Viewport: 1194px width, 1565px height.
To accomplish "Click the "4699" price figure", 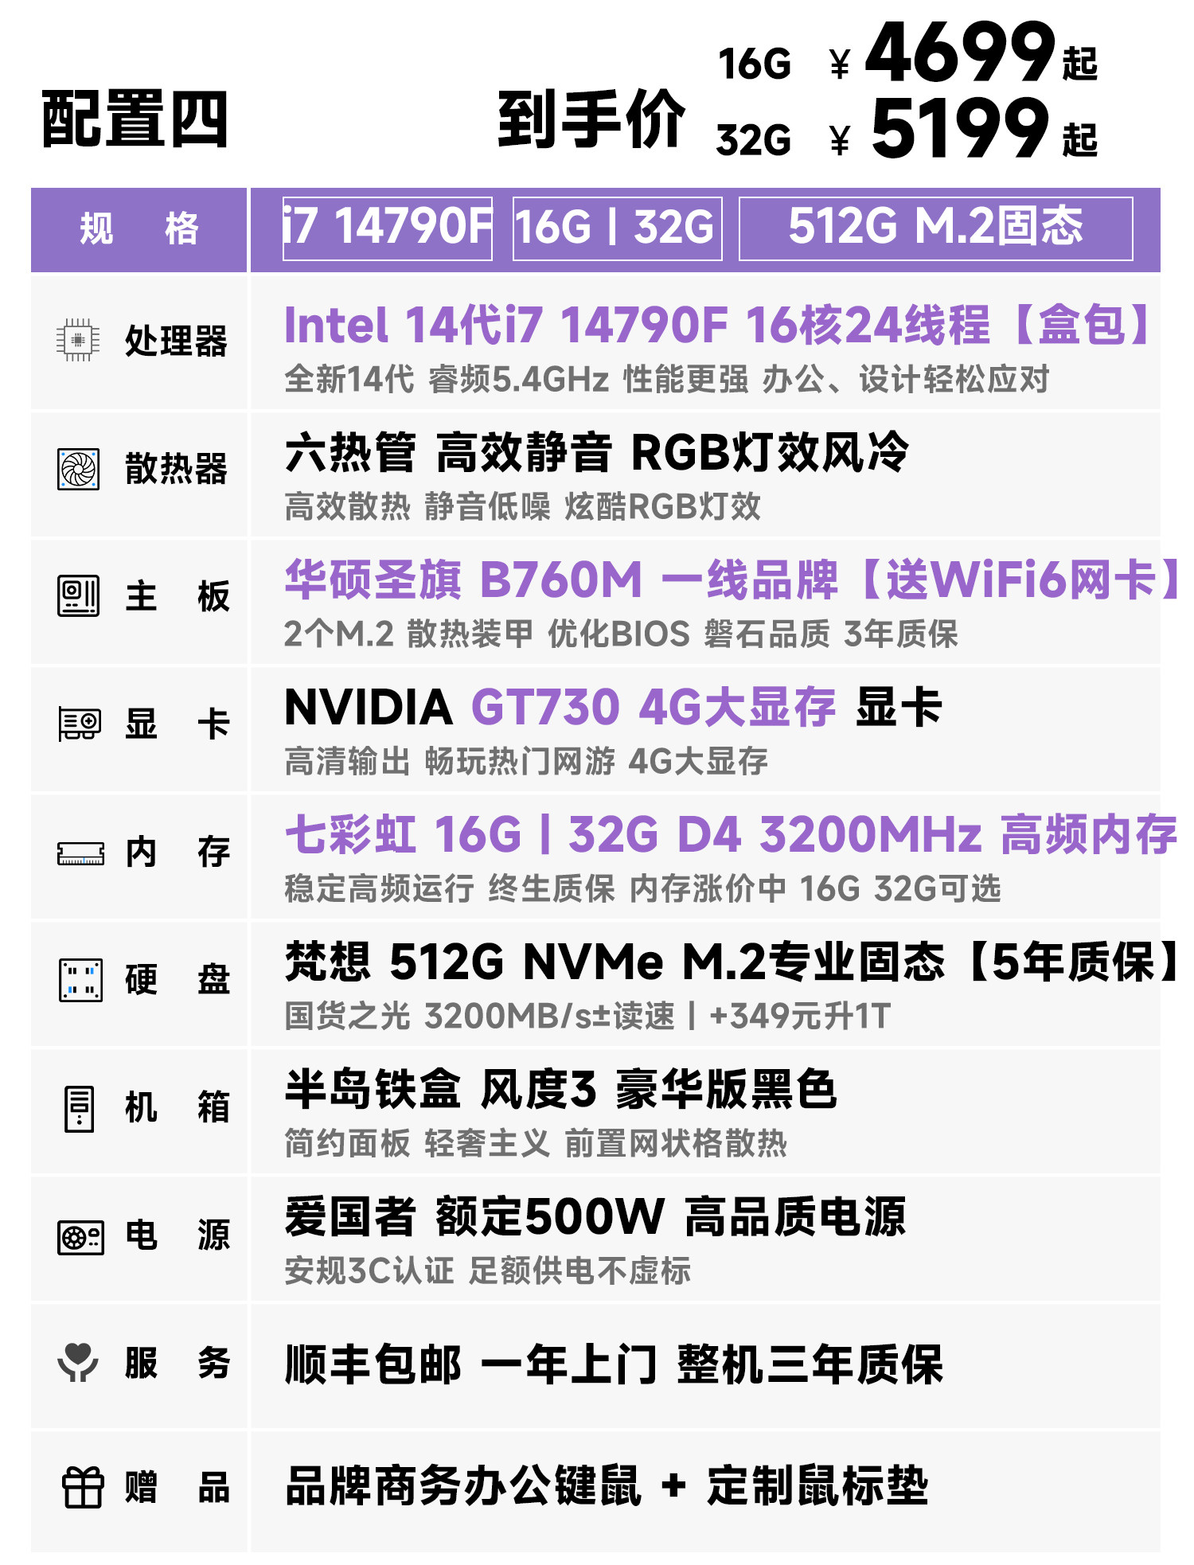I will click(960, 53).
